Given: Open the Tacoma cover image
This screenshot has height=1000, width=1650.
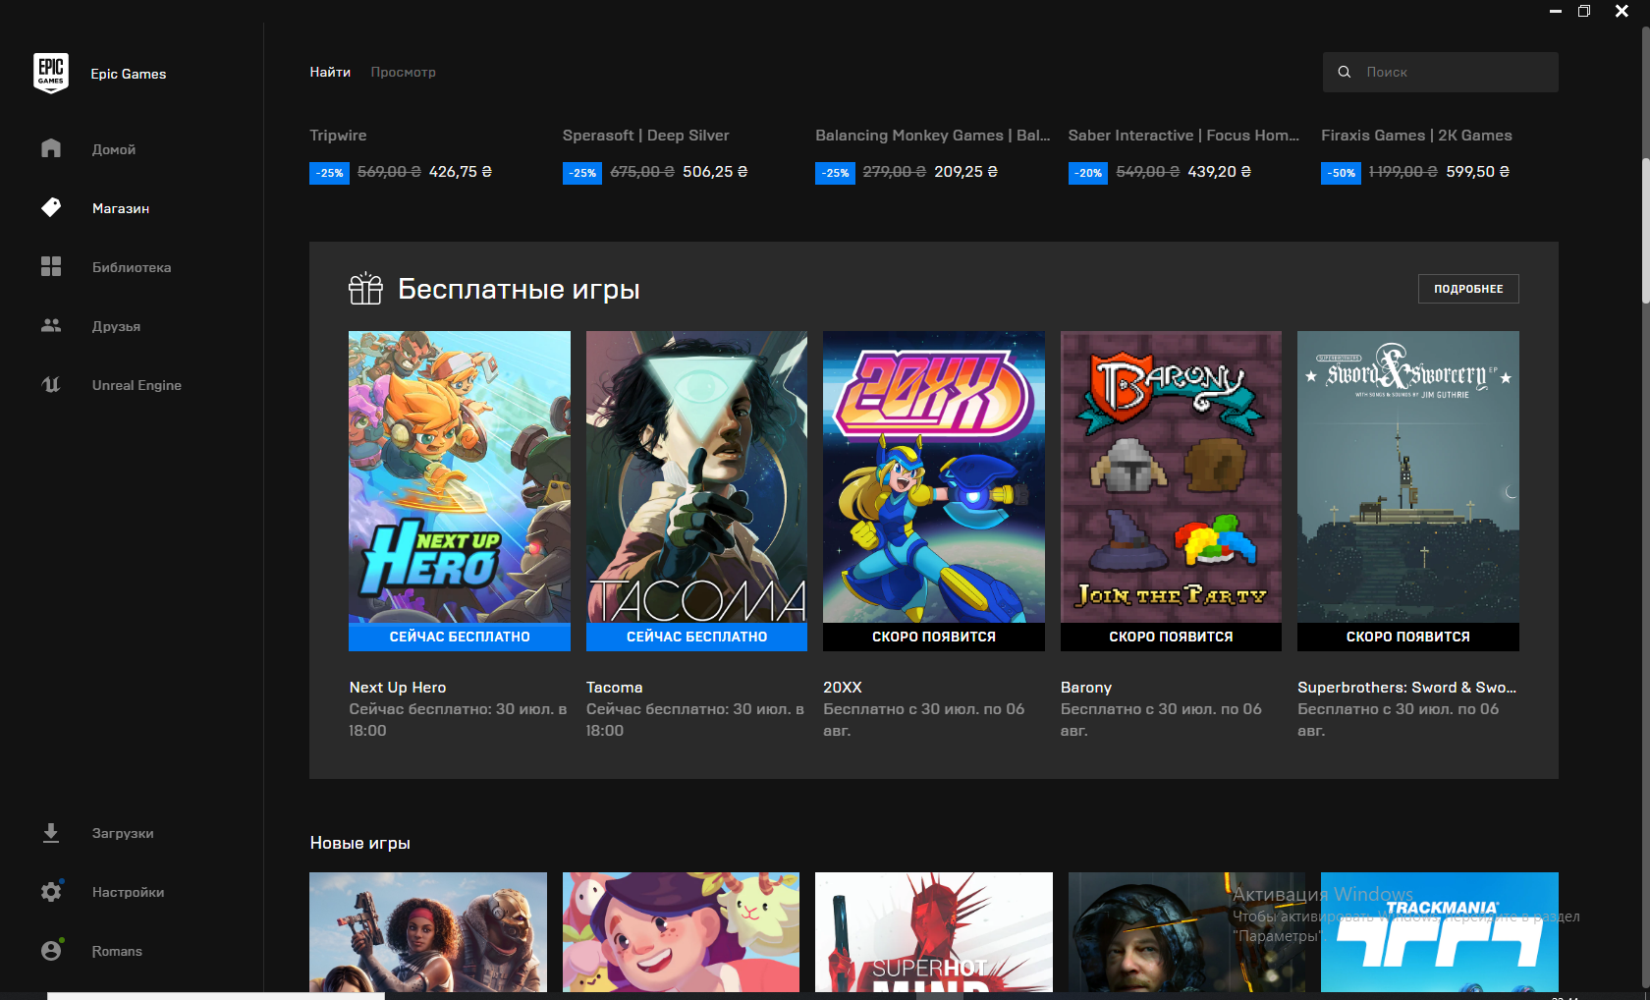Looking at the screenshot, I should (x=696, y=476).
